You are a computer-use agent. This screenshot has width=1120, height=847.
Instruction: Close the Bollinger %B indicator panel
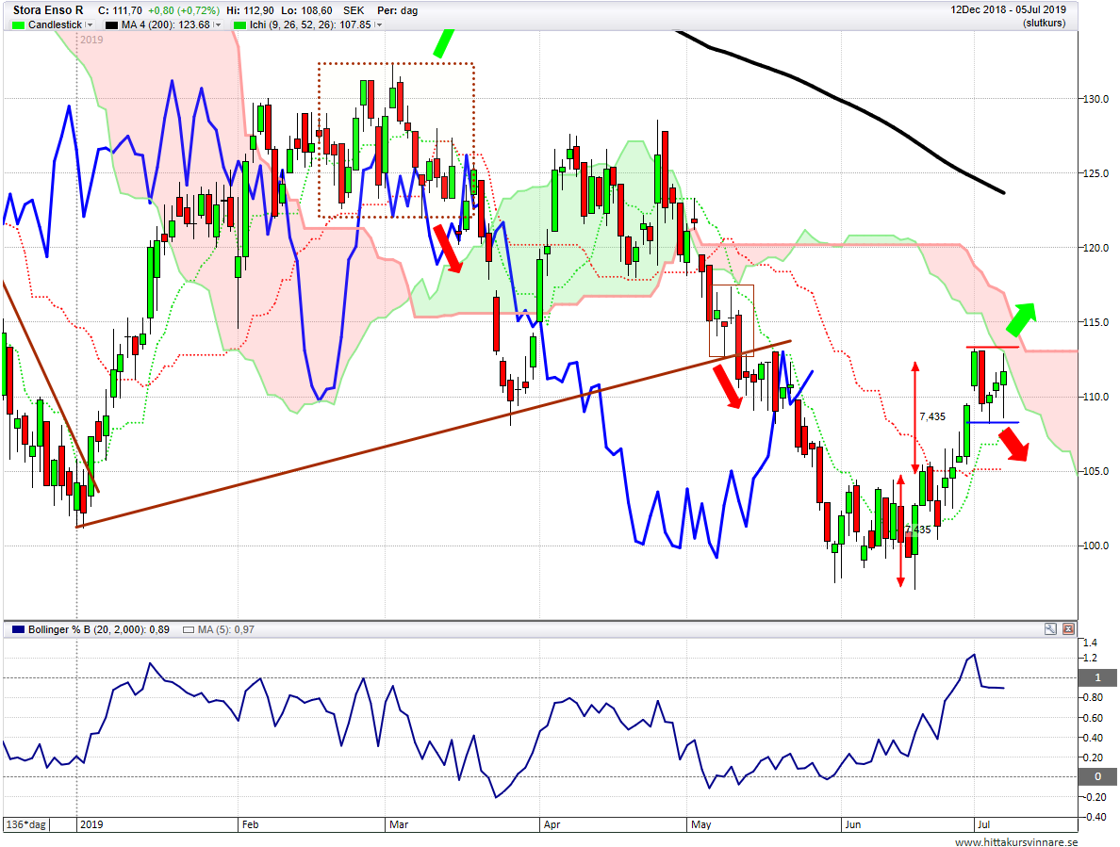point(1068,628)
